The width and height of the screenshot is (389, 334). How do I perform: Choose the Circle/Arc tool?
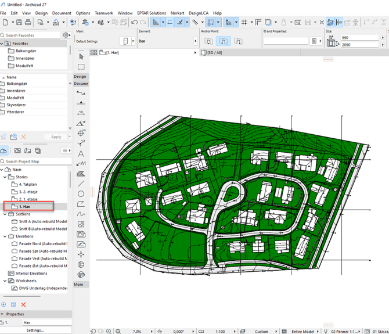coord(81,194)
